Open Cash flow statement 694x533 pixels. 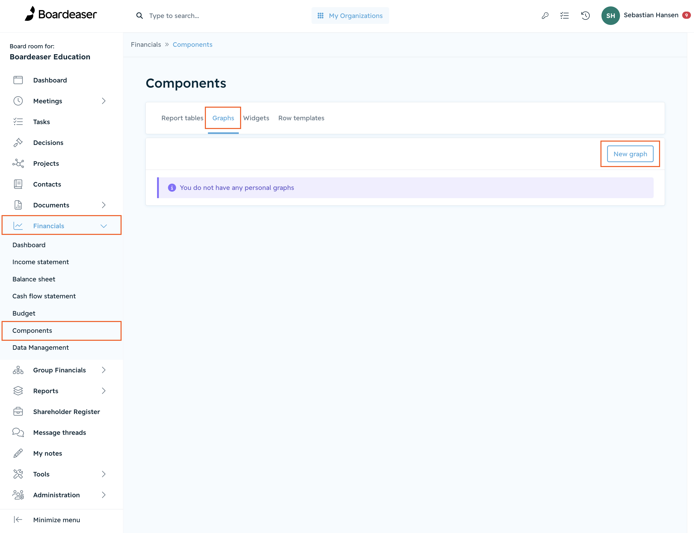pos(44,296)
